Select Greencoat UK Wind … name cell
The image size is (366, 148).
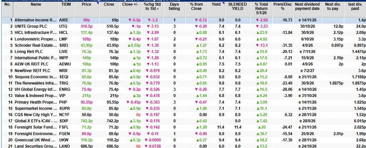click(x=35, y=140)
